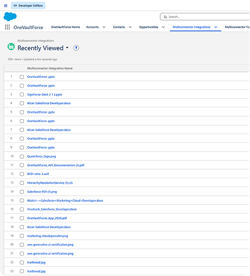The image size is (250, 276).
Task: Click the Developer Edition badge
Action: (28, 6)
